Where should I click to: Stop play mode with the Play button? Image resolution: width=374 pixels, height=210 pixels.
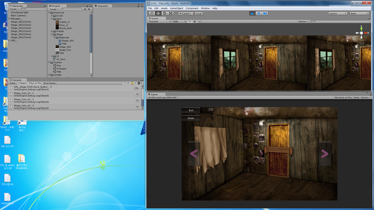[x=252, y=13]
